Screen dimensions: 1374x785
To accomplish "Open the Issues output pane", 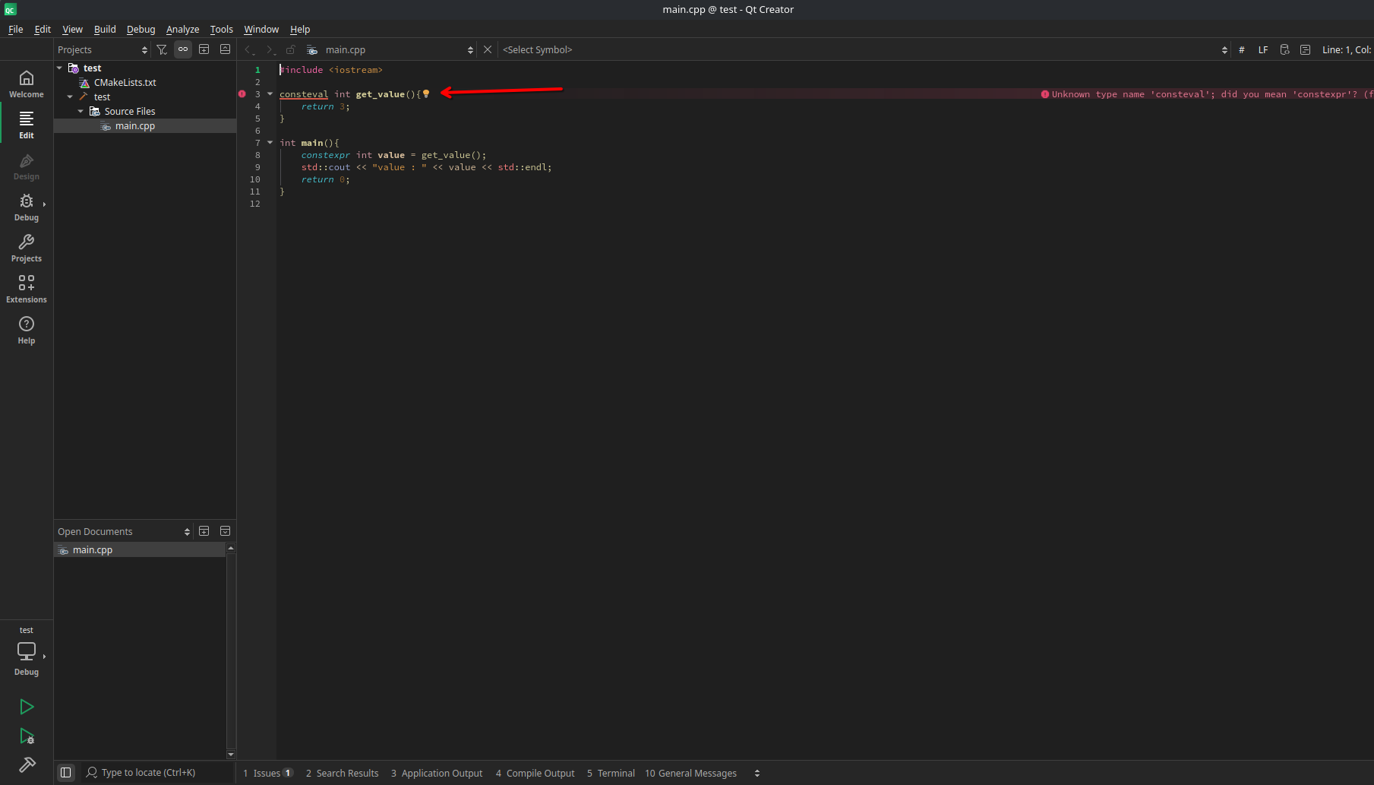I will (x=268, y=773).
